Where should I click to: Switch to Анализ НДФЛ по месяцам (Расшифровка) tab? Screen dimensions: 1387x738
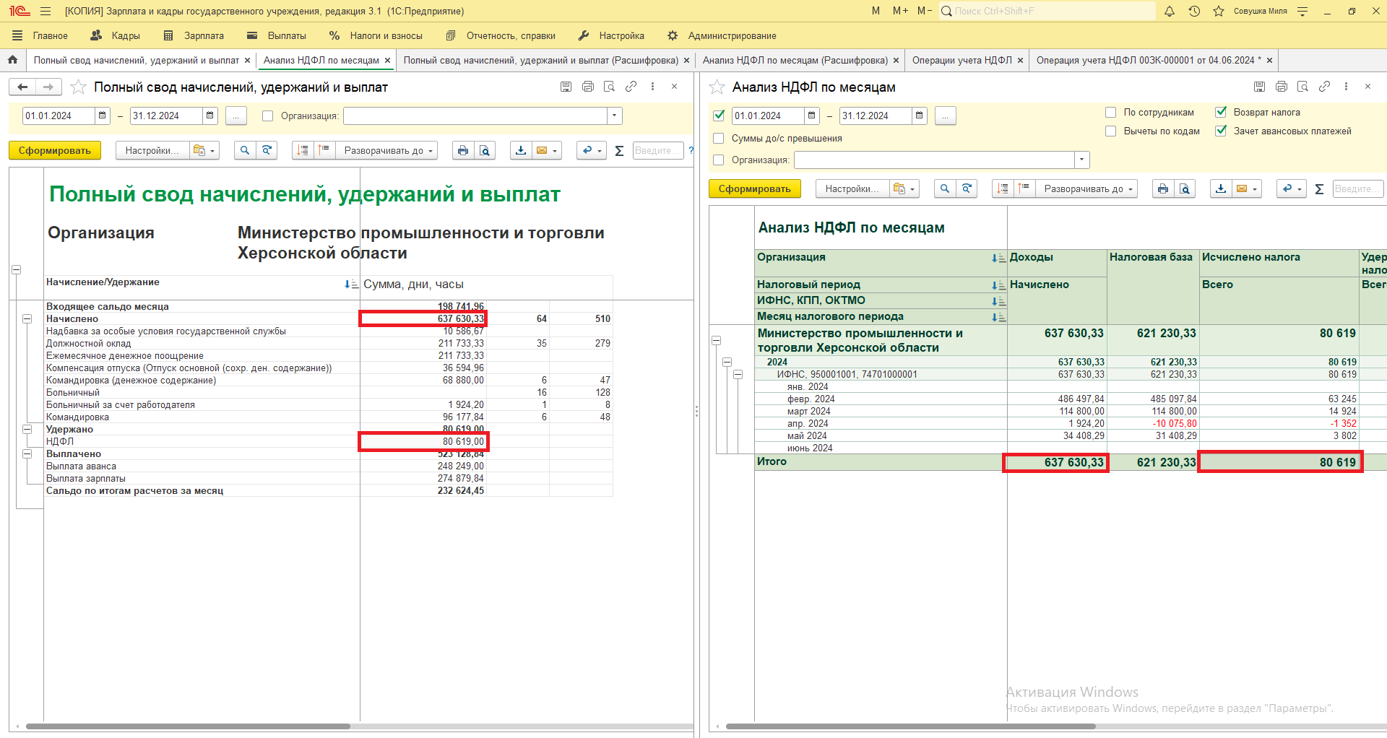(x=795, y=60)
